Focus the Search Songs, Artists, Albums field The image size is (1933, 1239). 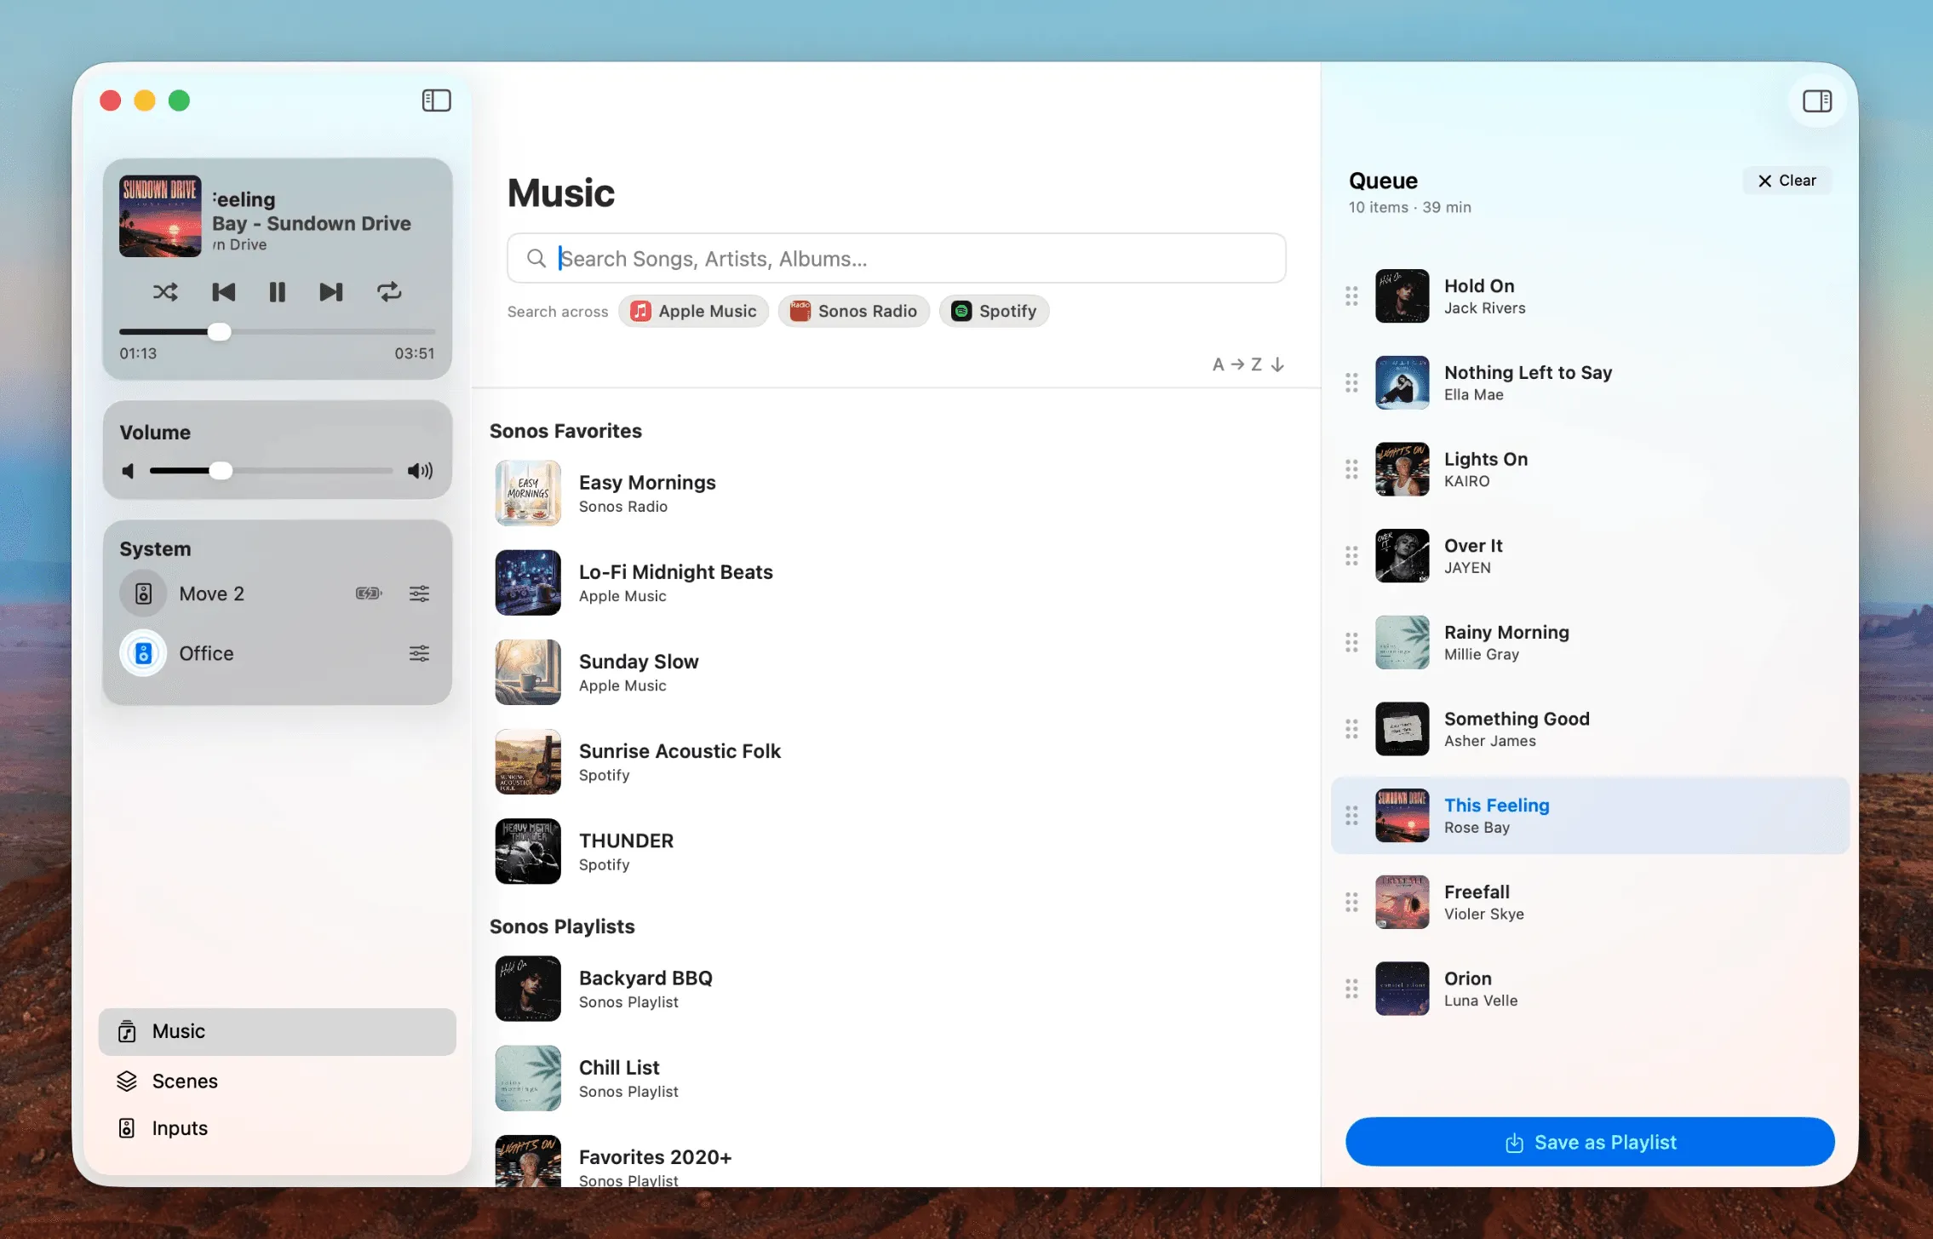tap(896, 258)
